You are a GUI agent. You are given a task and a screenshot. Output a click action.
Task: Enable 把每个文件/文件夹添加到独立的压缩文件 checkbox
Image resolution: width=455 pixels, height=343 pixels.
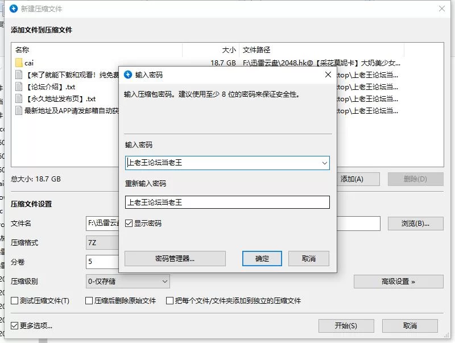(x=169, y=301)
